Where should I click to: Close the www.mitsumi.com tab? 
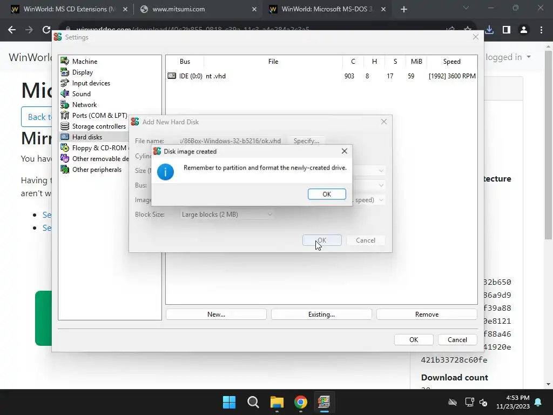[254, 10]
